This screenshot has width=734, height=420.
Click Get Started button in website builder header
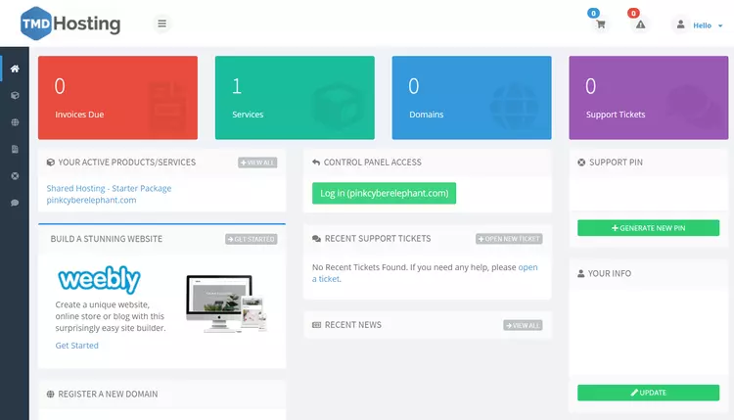click(251, 239)
